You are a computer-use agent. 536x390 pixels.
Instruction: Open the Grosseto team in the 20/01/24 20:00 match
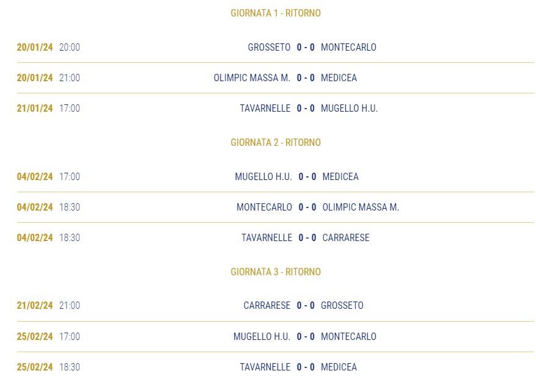pyautogui.click(x=269, y=47)
